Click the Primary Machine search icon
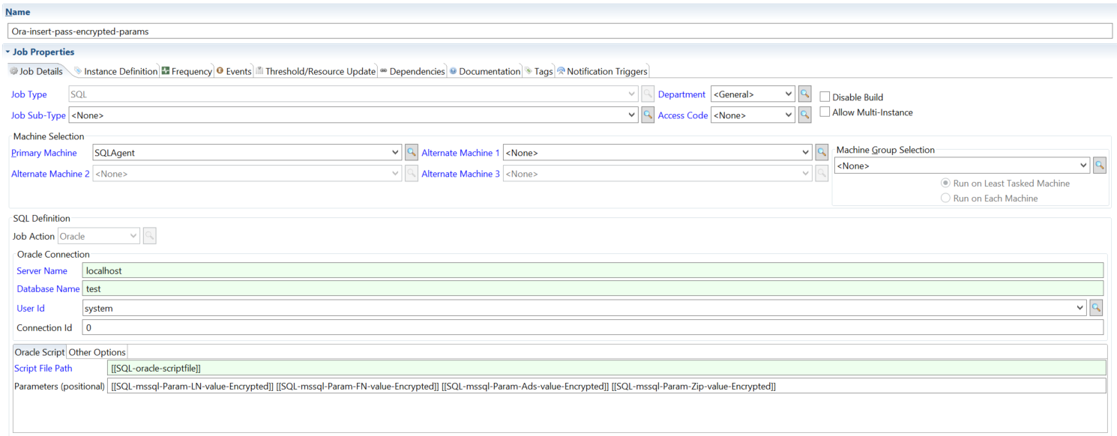Screen dimensions: 1117x436 point(411,153)
